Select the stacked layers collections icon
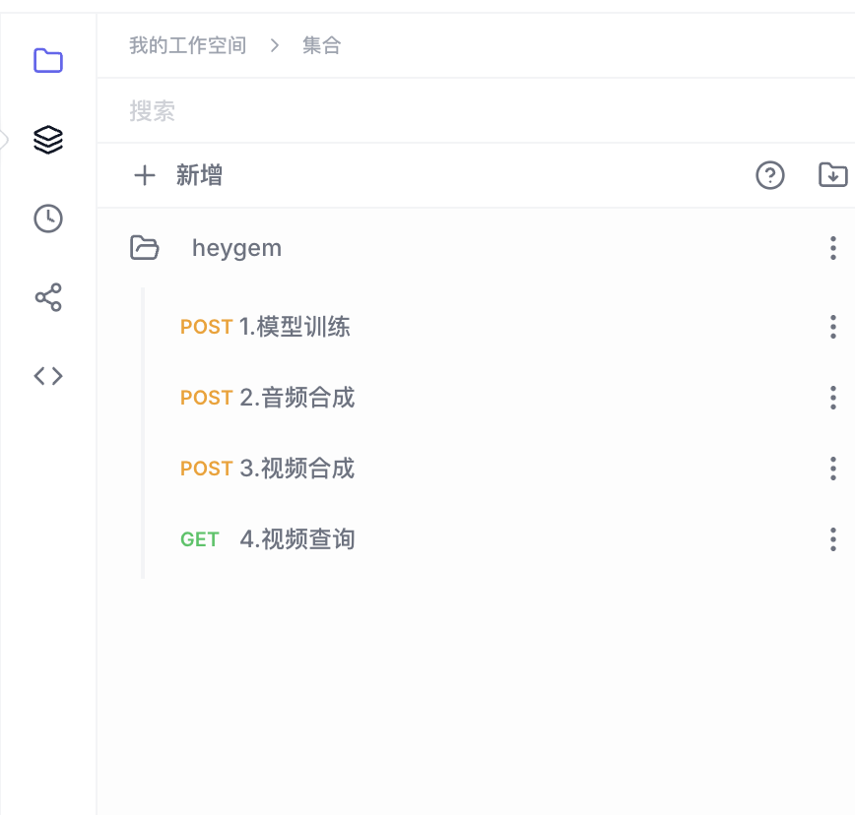 coord(48,140)
